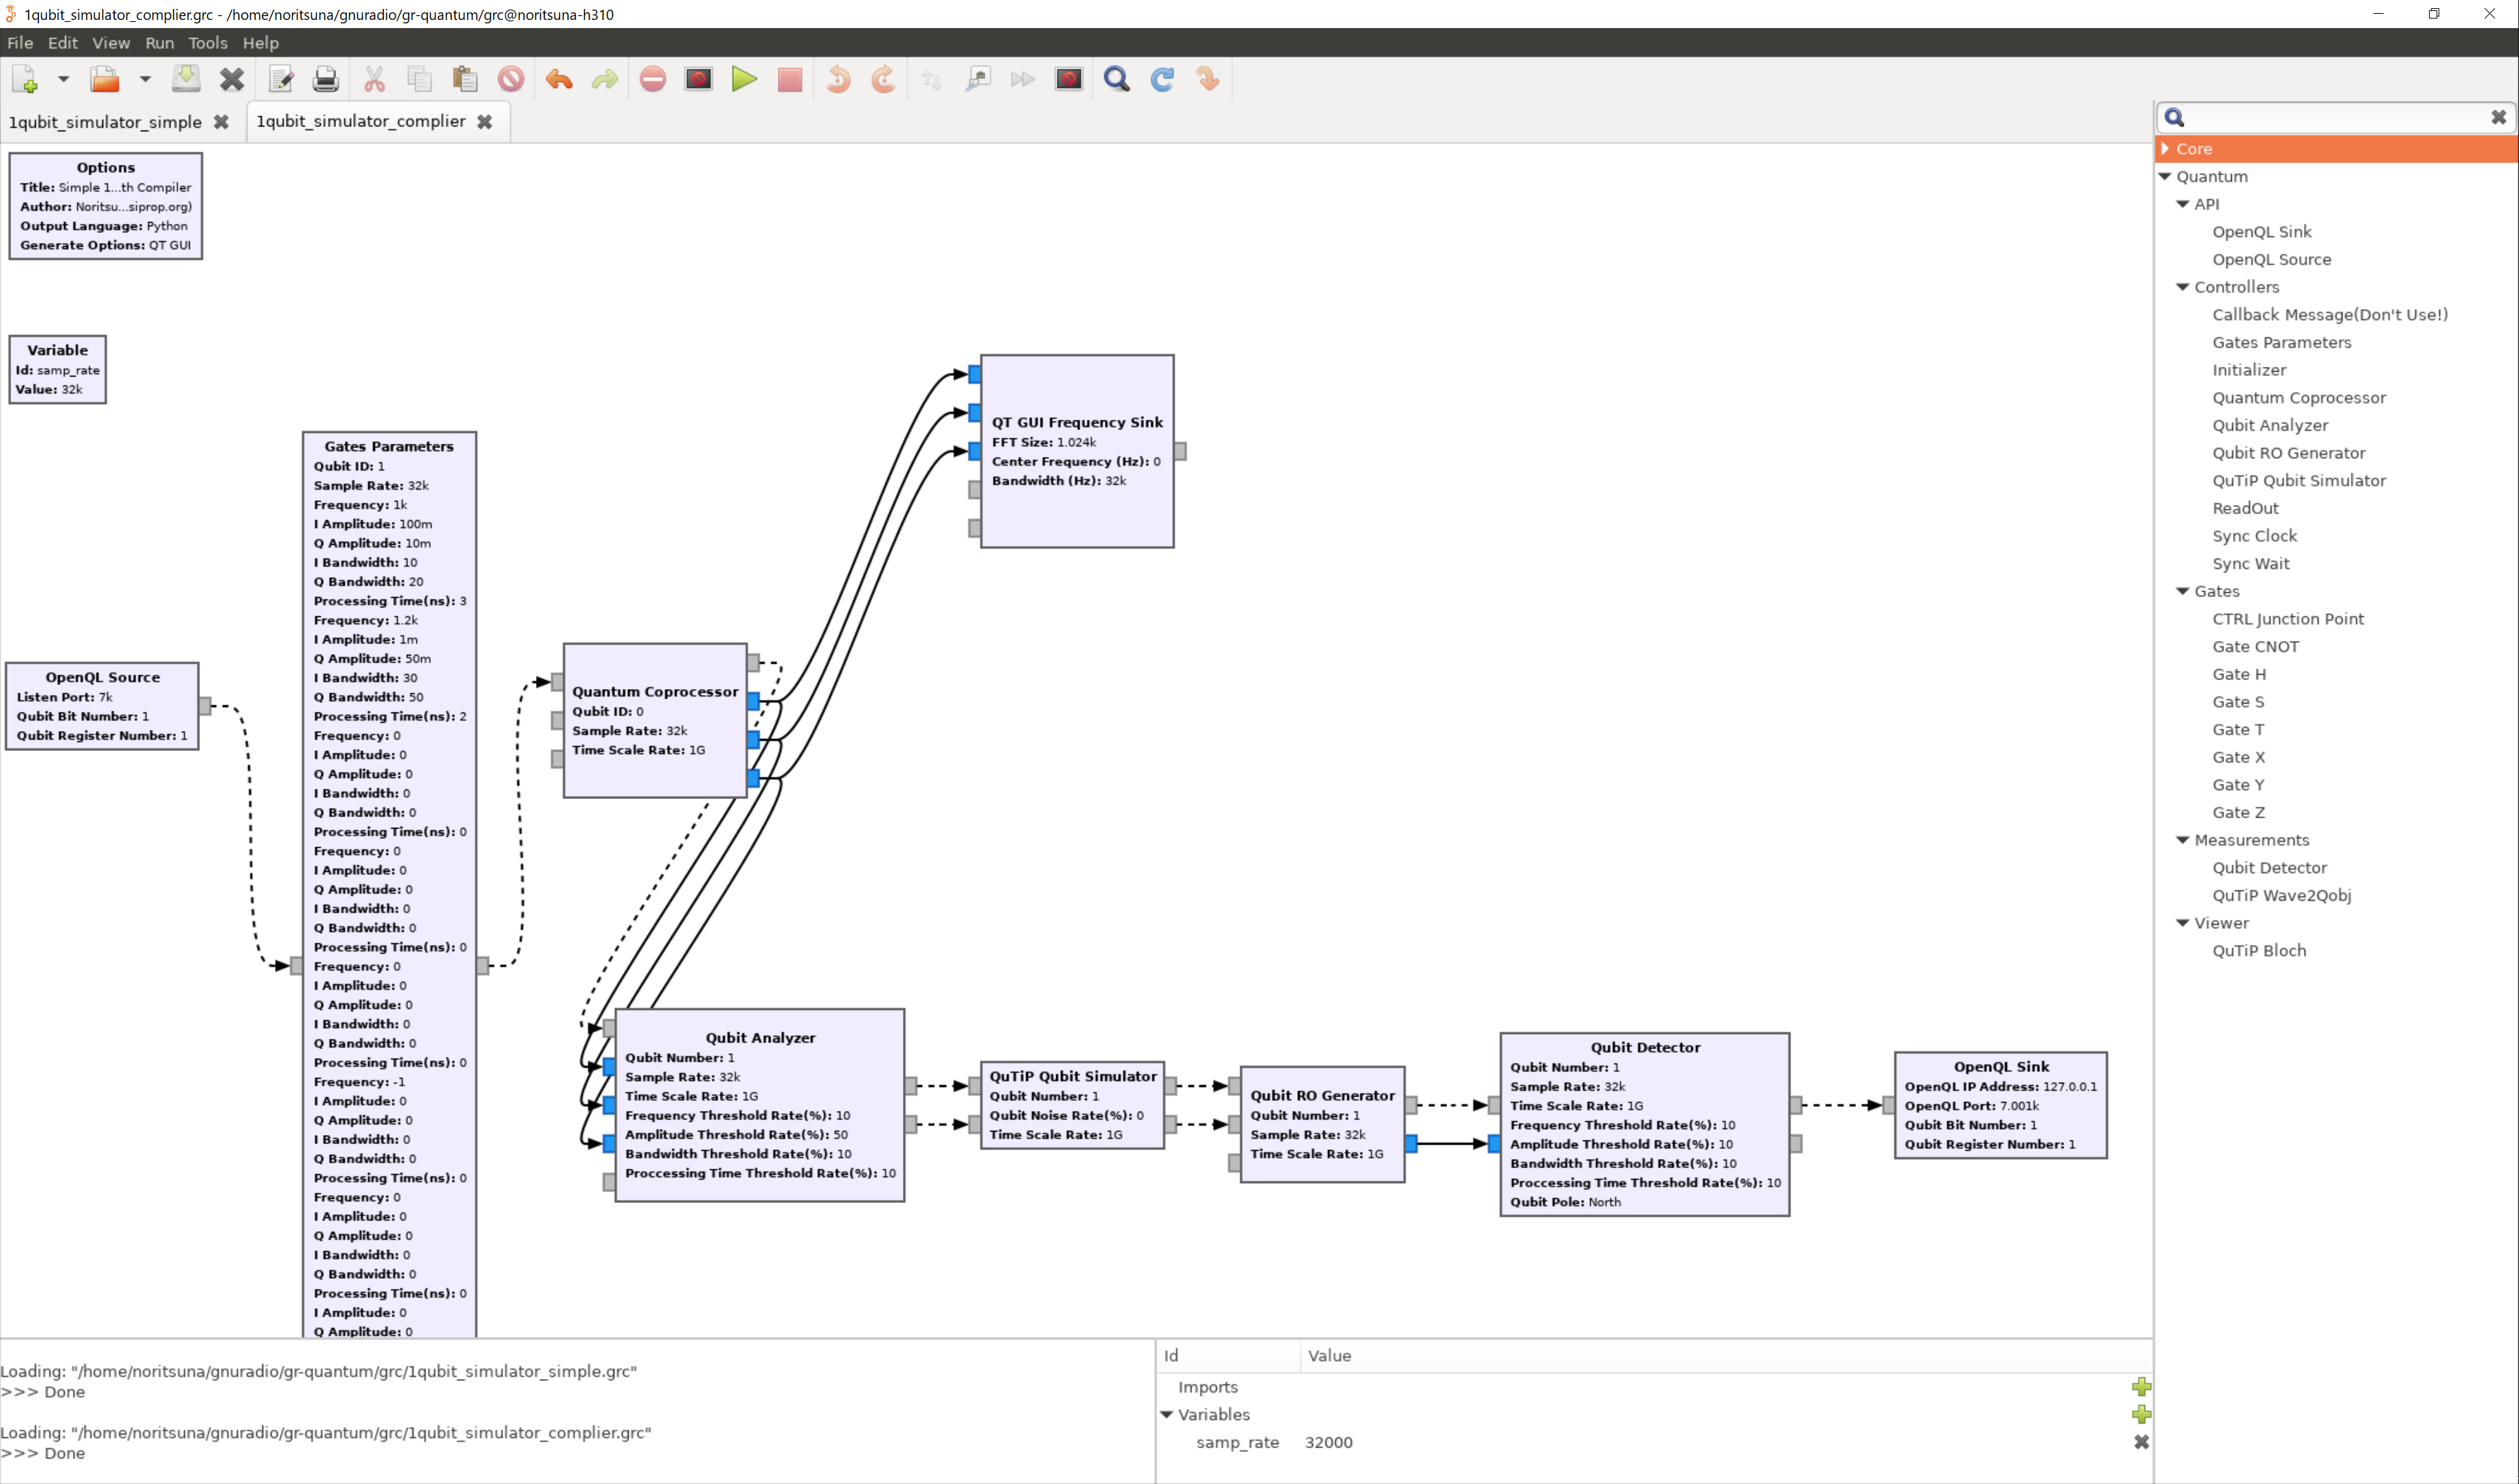This screenshot has height=1484, width=2519.
Task: Click the Find blocks magnifier icon
Action: (x=1116, y=79)
